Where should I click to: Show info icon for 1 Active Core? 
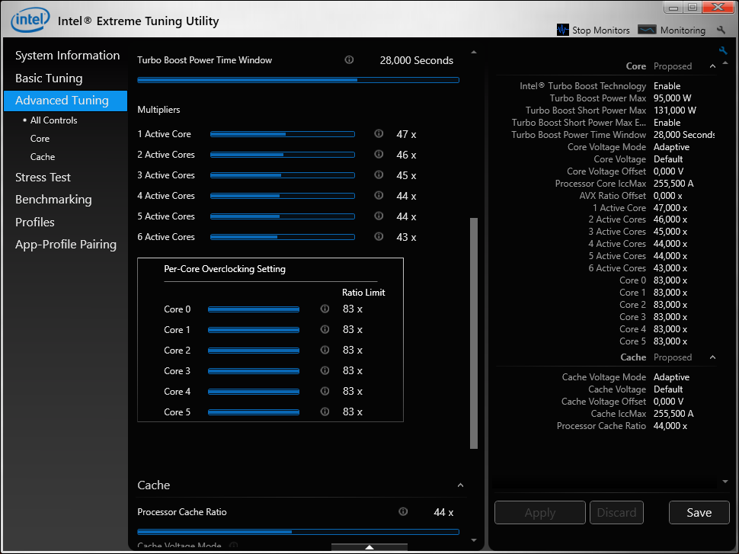coord(379,134)
